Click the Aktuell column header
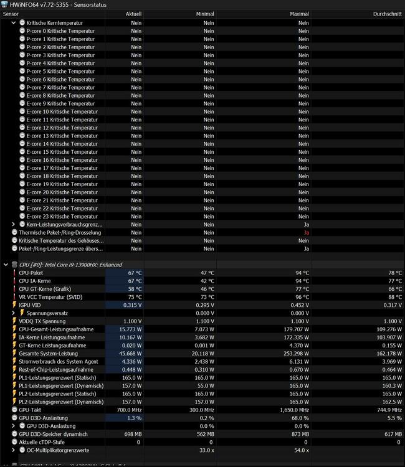Viewport: 405px width, 467px height. click(x=133, y=13)
